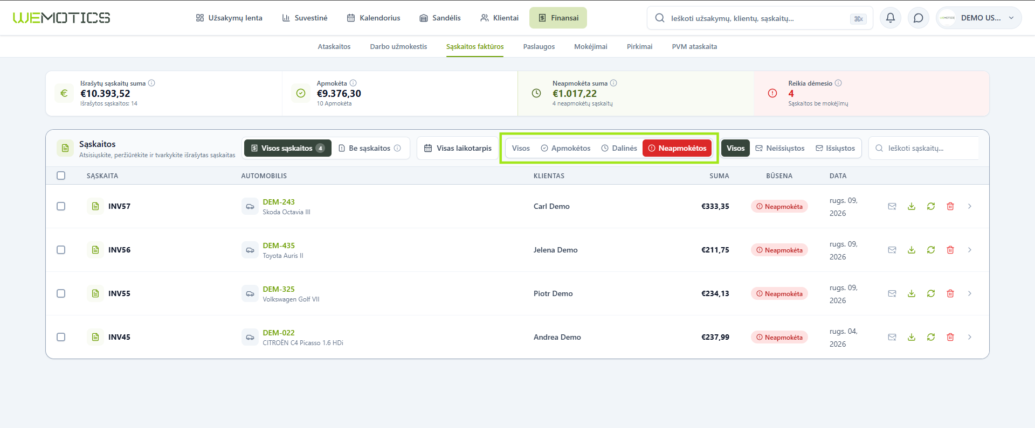Show Apmokėtos invoices filter
Viewport: 1035px width, 428px height.
click(565, 148)
